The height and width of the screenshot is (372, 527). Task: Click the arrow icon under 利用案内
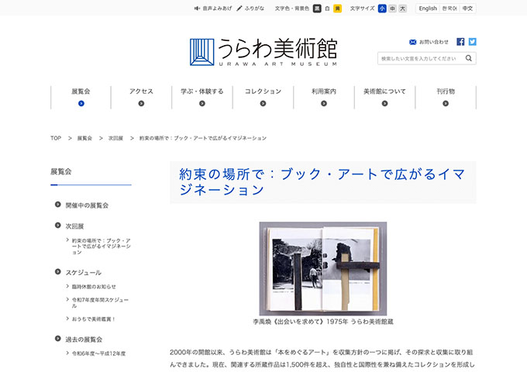324,104
